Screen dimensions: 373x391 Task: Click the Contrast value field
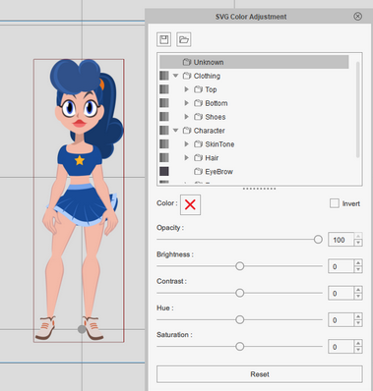coord(341,294)
